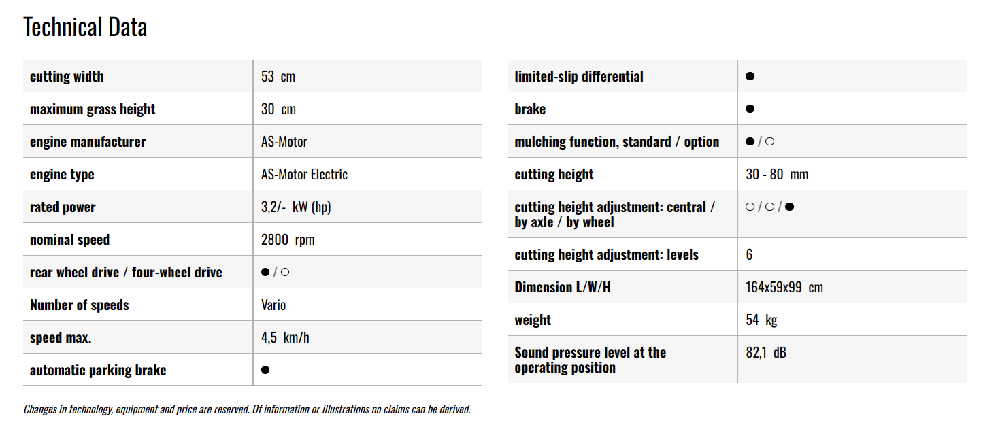Click filled dot in mulching function row
This screenshot has width=998, height=429.
click(750, 141)
